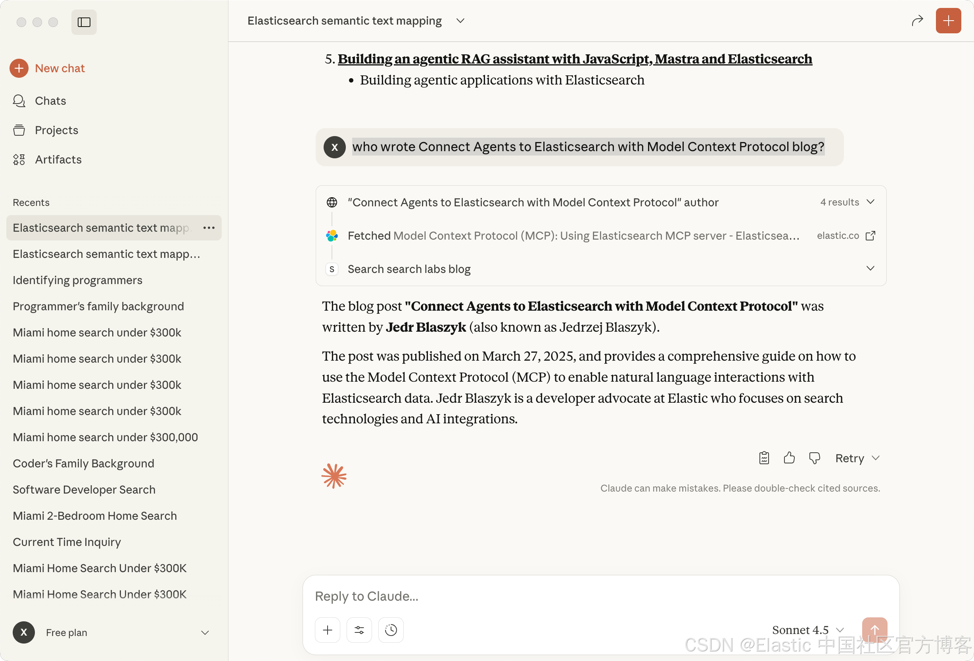Expand Search search labs blog row
The height and width of the screenshot is (661, 974).
870,269
